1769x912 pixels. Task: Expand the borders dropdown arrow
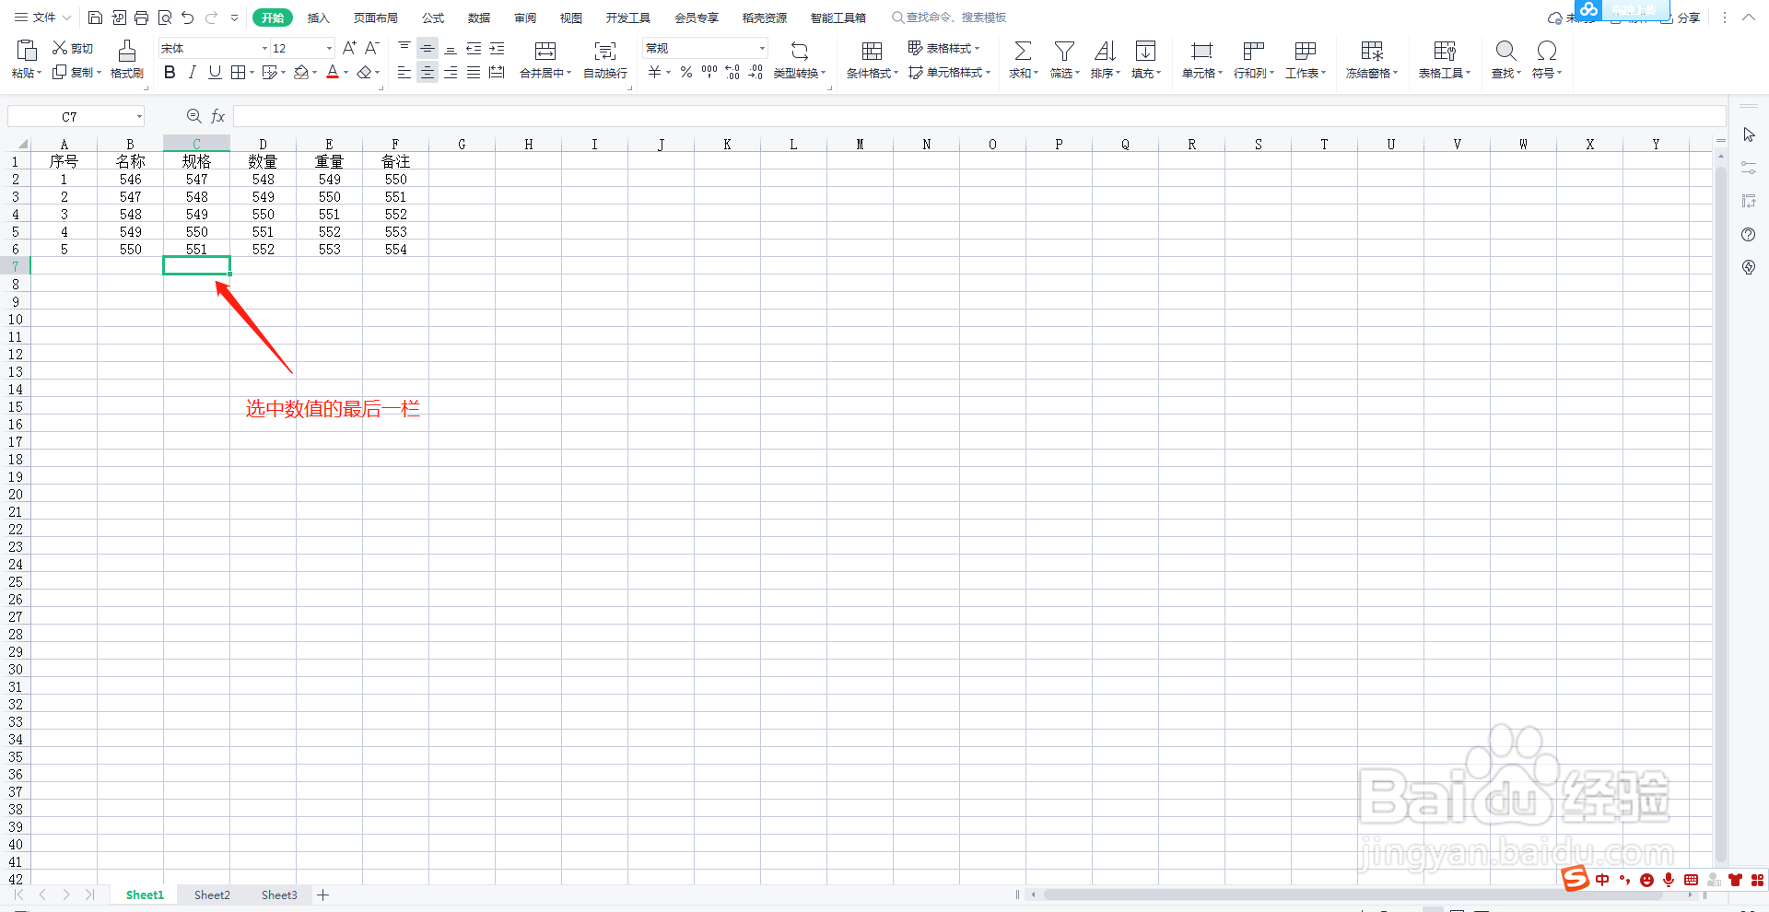pos(252,73)
